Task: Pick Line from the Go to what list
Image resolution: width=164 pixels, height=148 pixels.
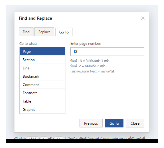Action: point(42,68)
